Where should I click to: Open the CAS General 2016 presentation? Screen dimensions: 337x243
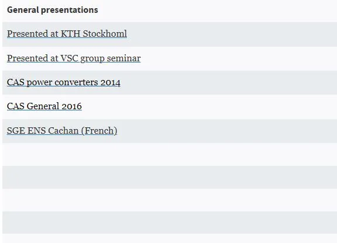click(44, 106)
